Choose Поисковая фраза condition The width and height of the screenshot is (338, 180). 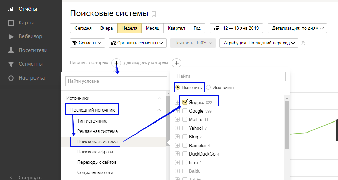pyautogui.click(x=95, y=152)
